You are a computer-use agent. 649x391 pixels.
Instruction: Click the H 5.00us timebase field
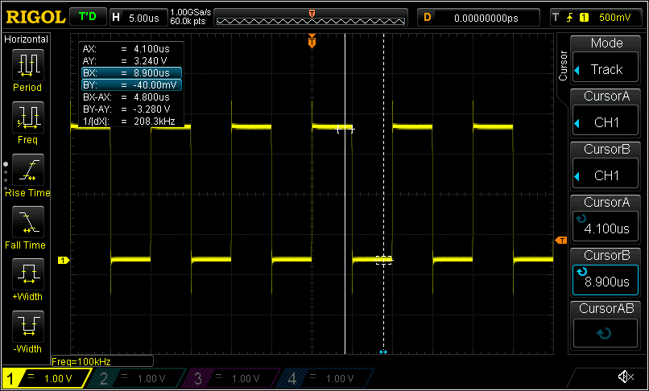pyautogui.click(x=138, y=18)
